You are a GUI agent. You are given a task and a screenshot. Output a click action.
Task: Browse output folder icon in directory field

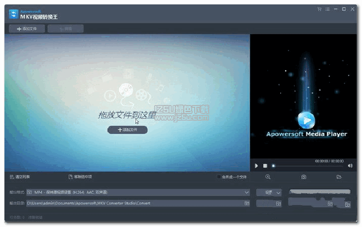click(x=247, y=203)
